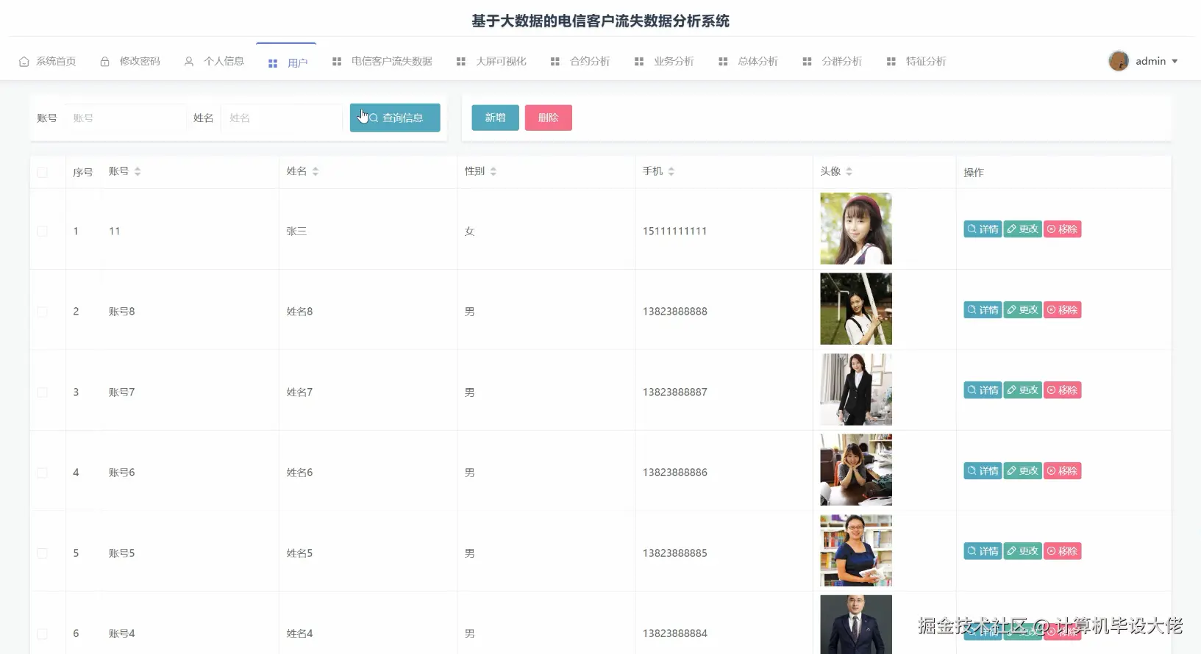
Task: Select all rows with header checkbox
Action: click(x=42, y=173)
